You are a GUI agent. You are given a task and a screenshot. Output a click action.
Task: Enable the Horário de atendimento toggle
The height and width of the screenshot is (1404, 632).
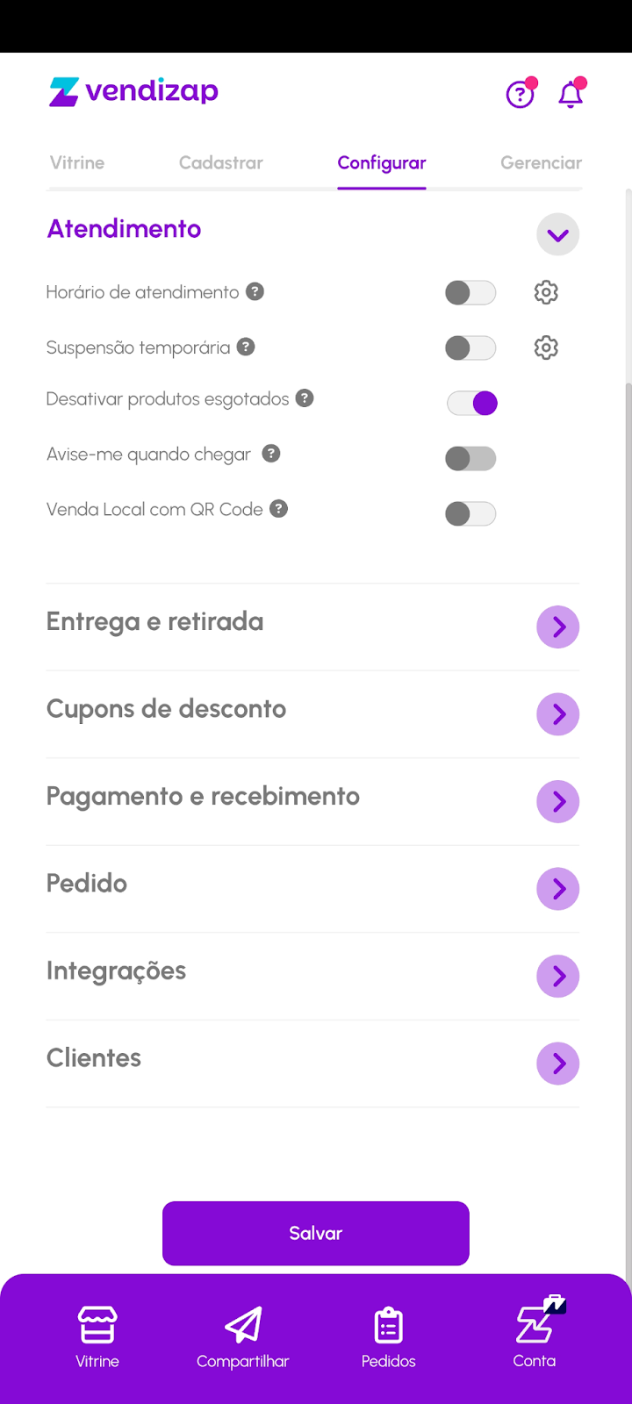click(470, 292)
